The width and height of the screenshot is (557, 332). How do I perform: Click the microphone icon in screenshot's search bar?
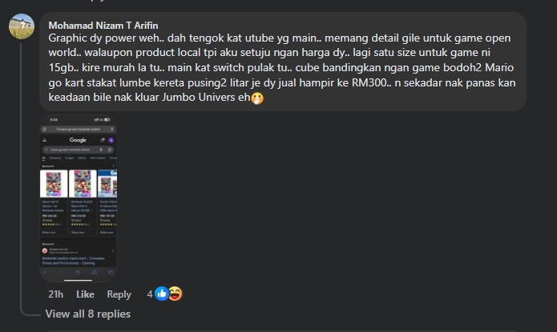[x=101, y=150]
